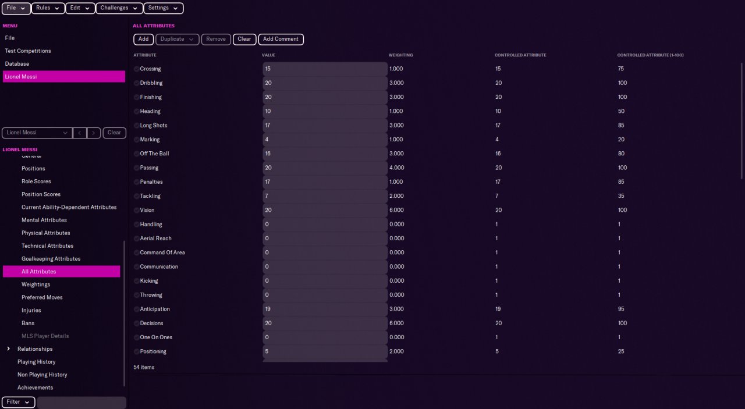
Task: Click Clear in the attributes toolbar
Action: point(244,39)
